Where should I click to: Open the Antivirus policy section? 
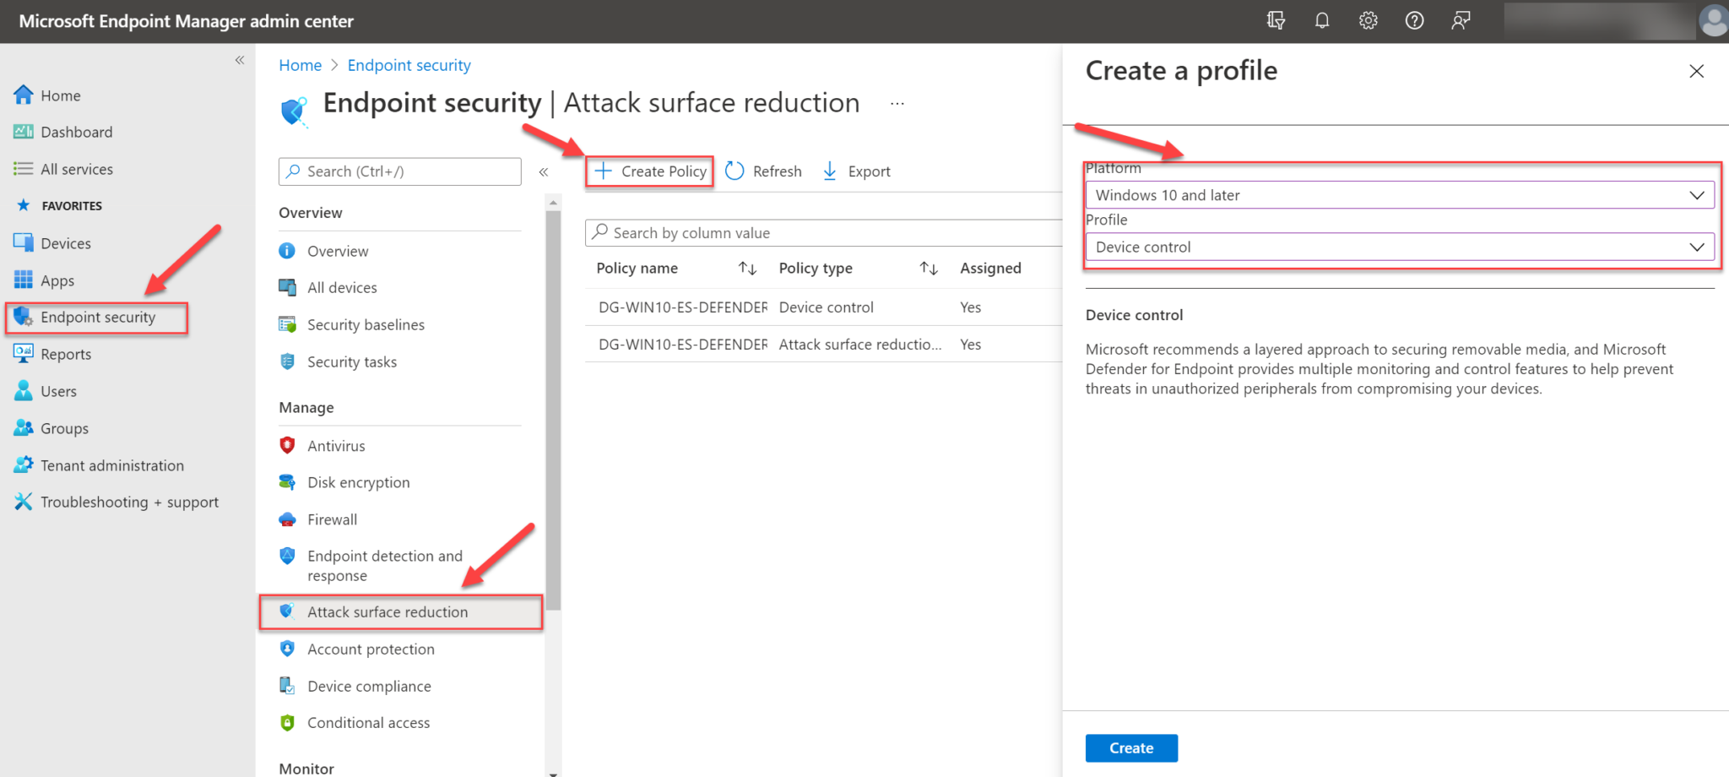click(x=337, y=445)
